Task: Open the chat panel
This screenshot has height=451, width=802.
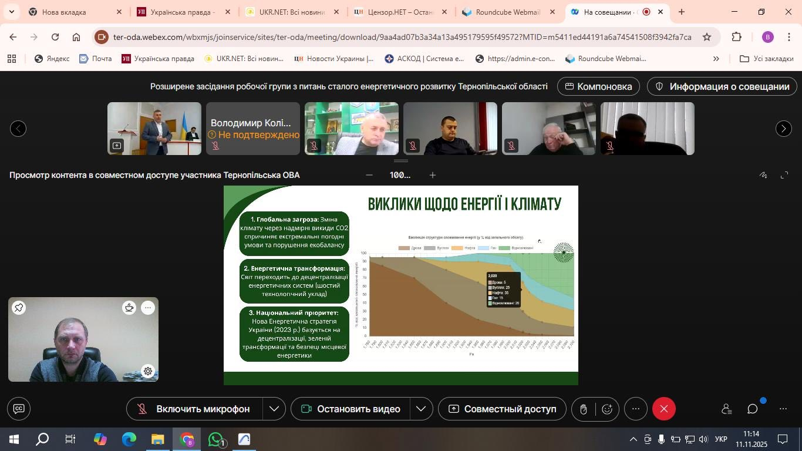Action: (x=753, y=409)
